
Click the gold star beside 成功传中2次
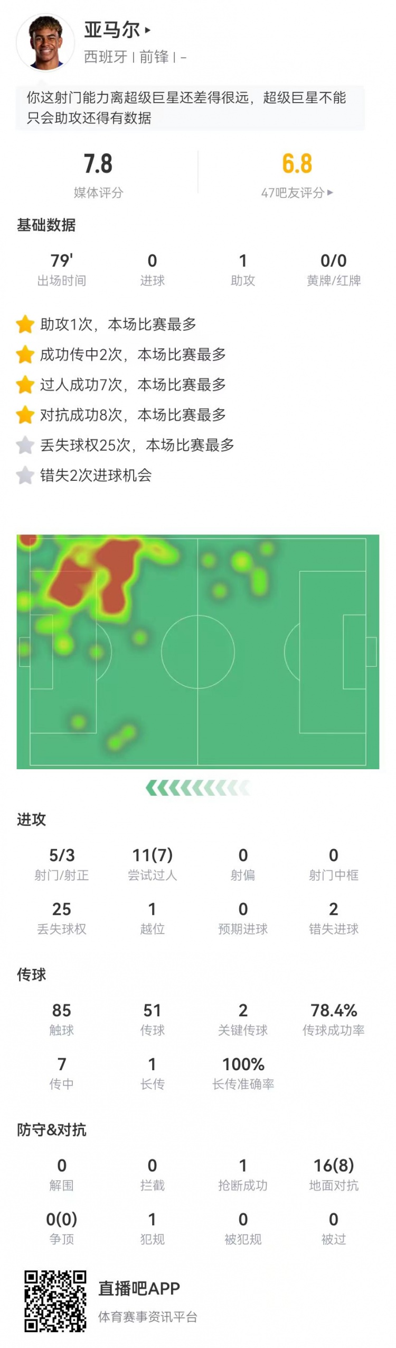[25, 354]
